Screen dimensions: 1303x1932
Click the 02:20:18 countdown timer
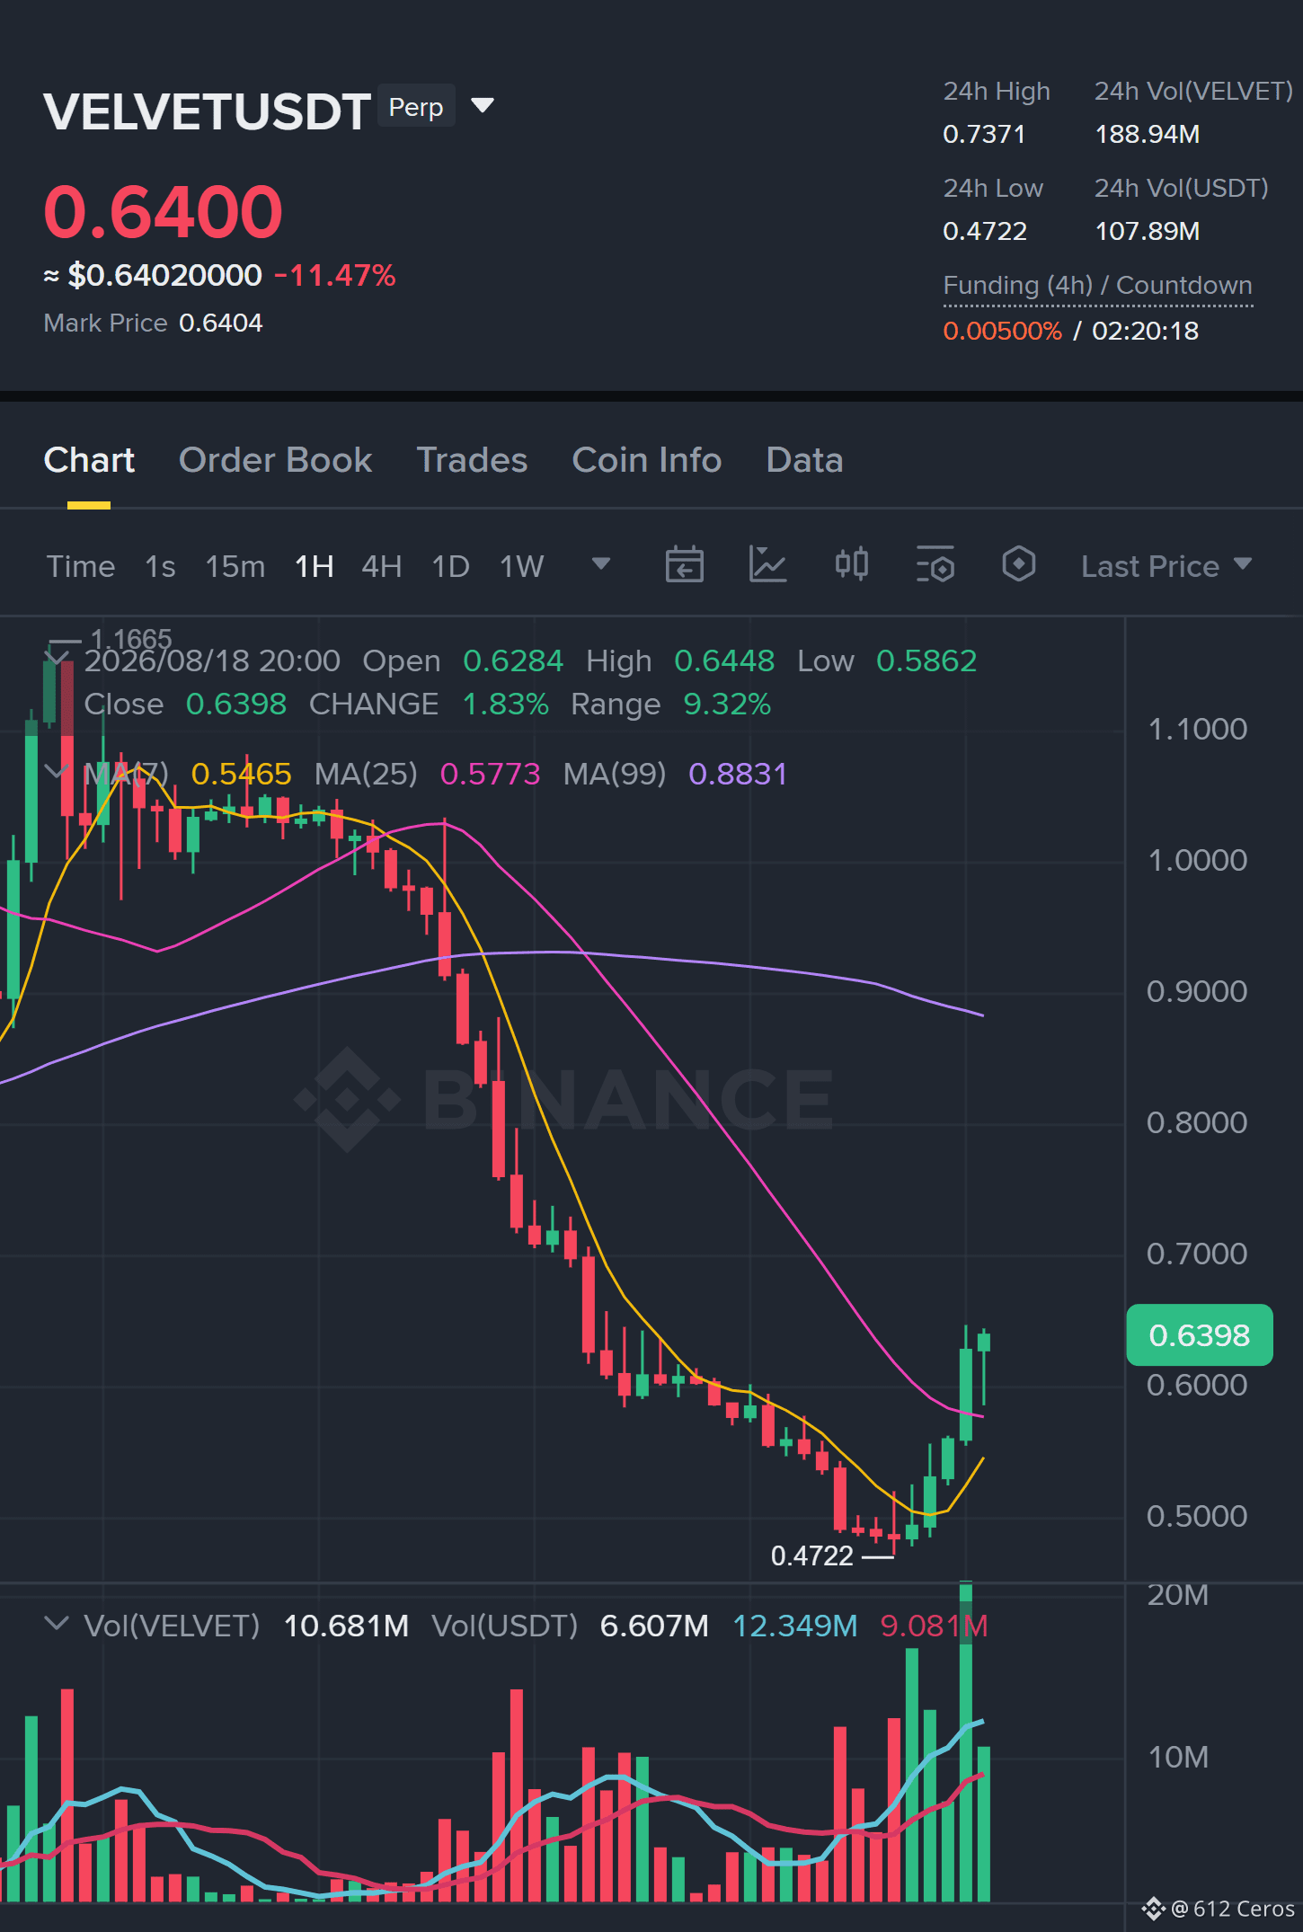pyautogui.click(x=1146, y=331)
